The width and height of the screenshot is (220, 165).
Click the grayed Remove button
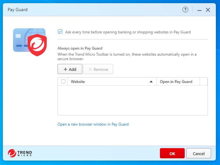tap(98, 69)
